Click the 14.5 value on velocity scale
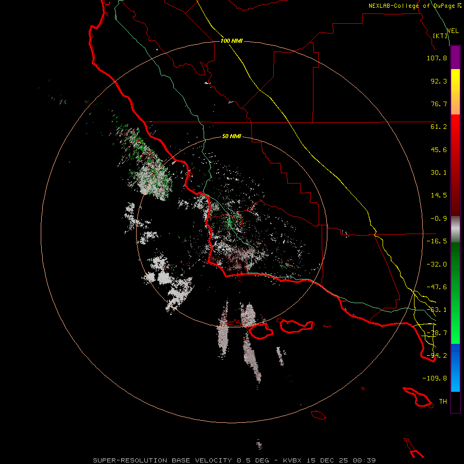 pos(439,195)
